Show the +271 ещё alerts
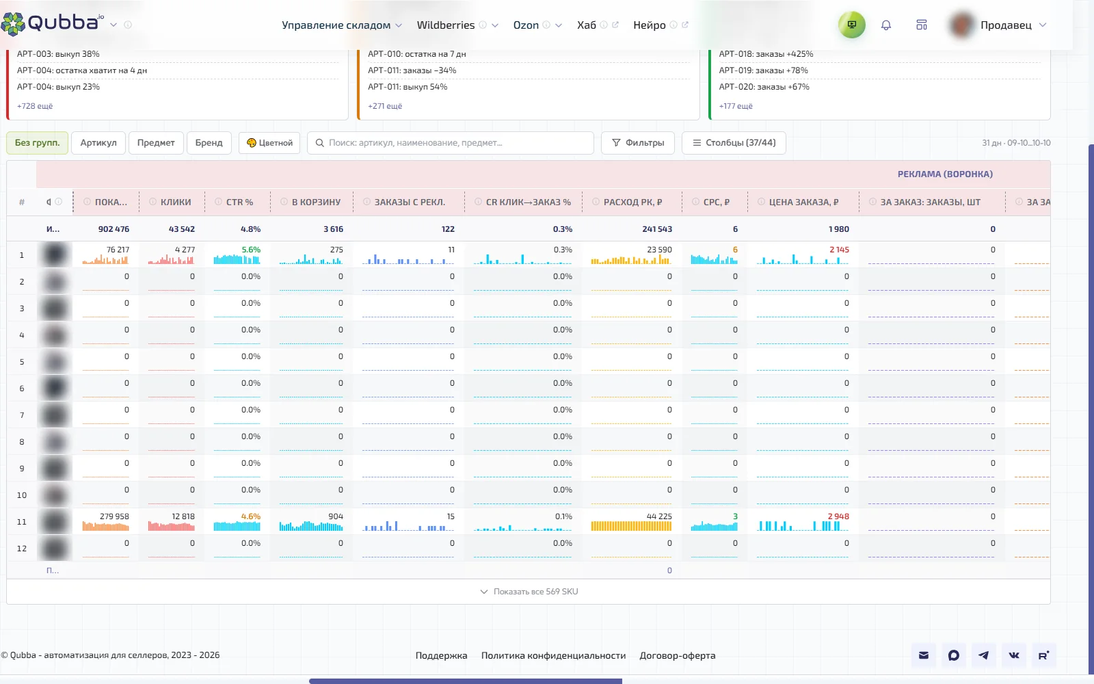This screenshot has height=684, width=1094. coord(385,106)
